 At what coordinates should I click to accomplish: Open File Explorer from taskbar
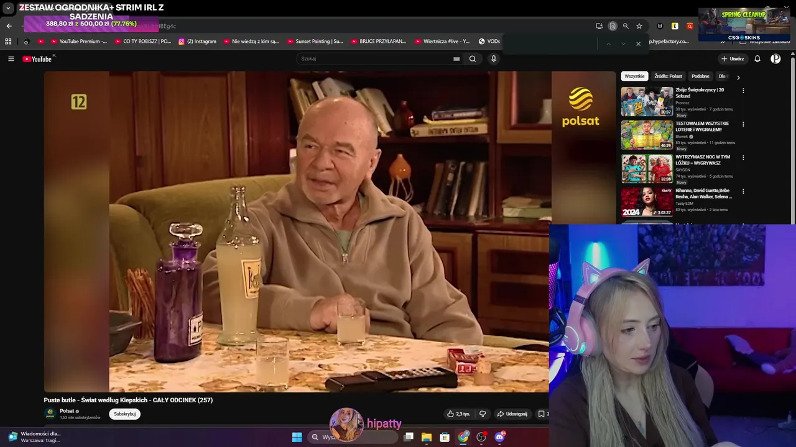click(x=427, y=437)
